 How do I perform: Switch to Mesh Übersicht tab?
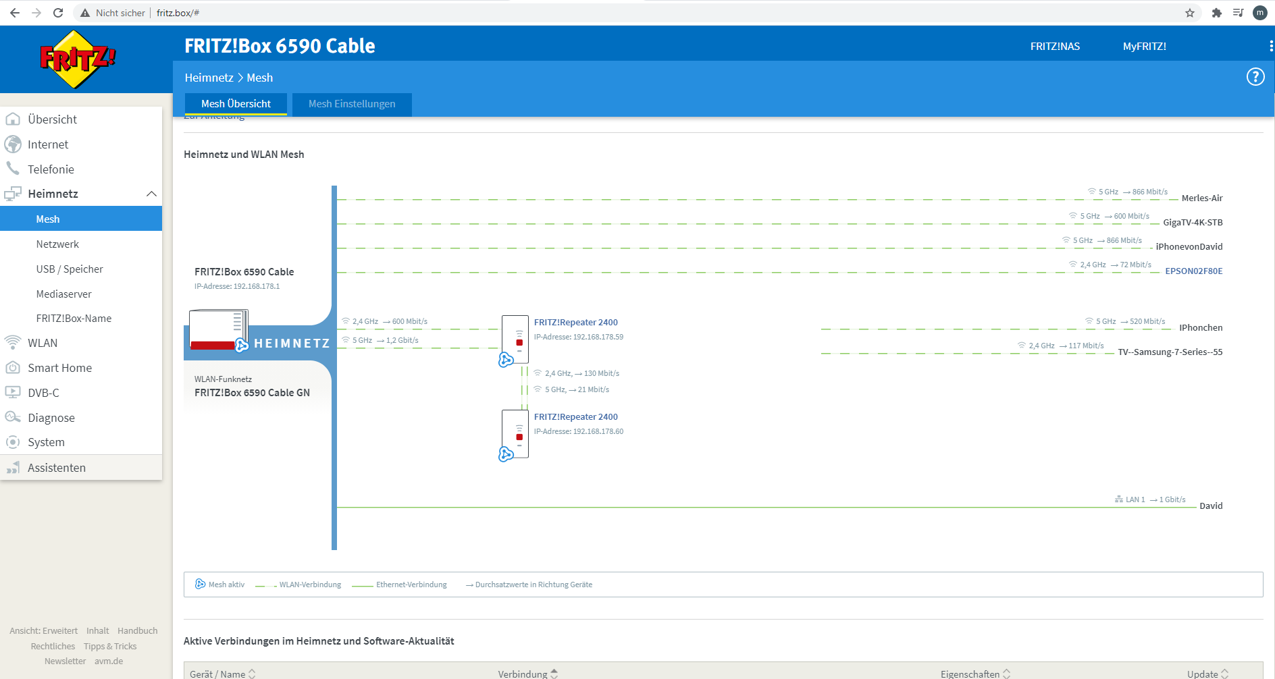[x=236, y=104]
